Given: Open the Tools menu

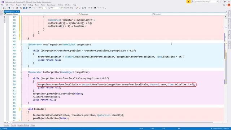Looking at the screenshot, I should pos(43,5).
